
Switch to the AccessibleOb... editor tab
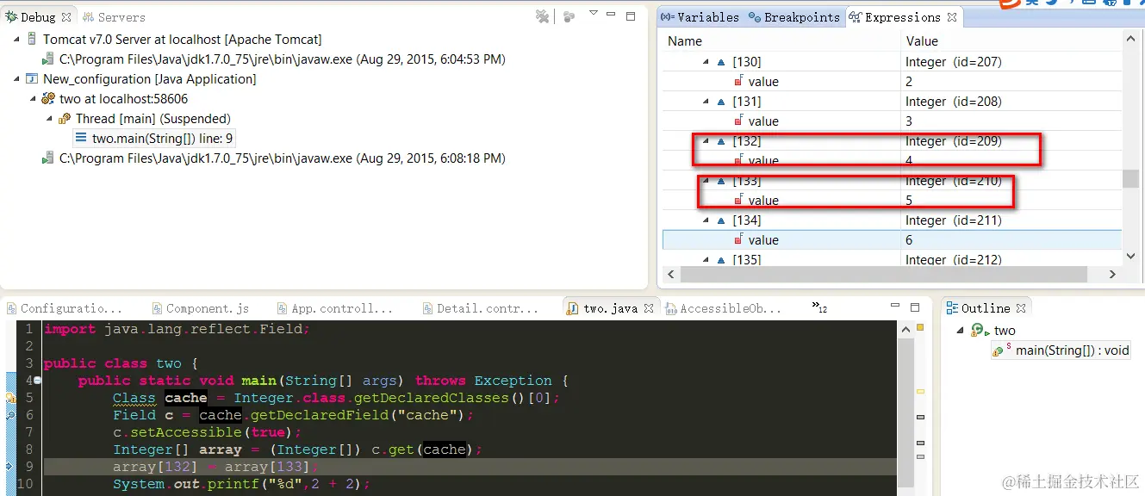click(724, 308)
